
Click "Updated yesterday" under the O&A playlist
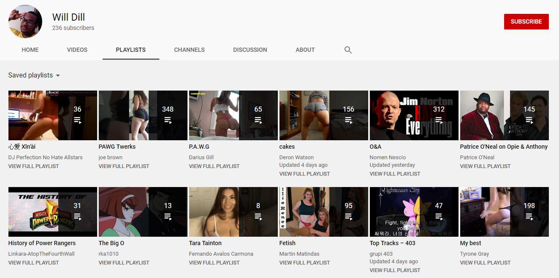pos(393,165)
